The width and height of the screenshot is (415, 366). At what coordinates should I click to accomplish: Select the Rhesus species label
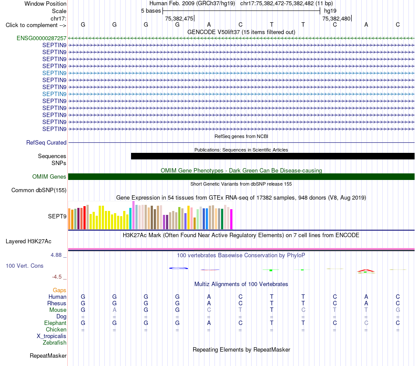tap(57, 303)
